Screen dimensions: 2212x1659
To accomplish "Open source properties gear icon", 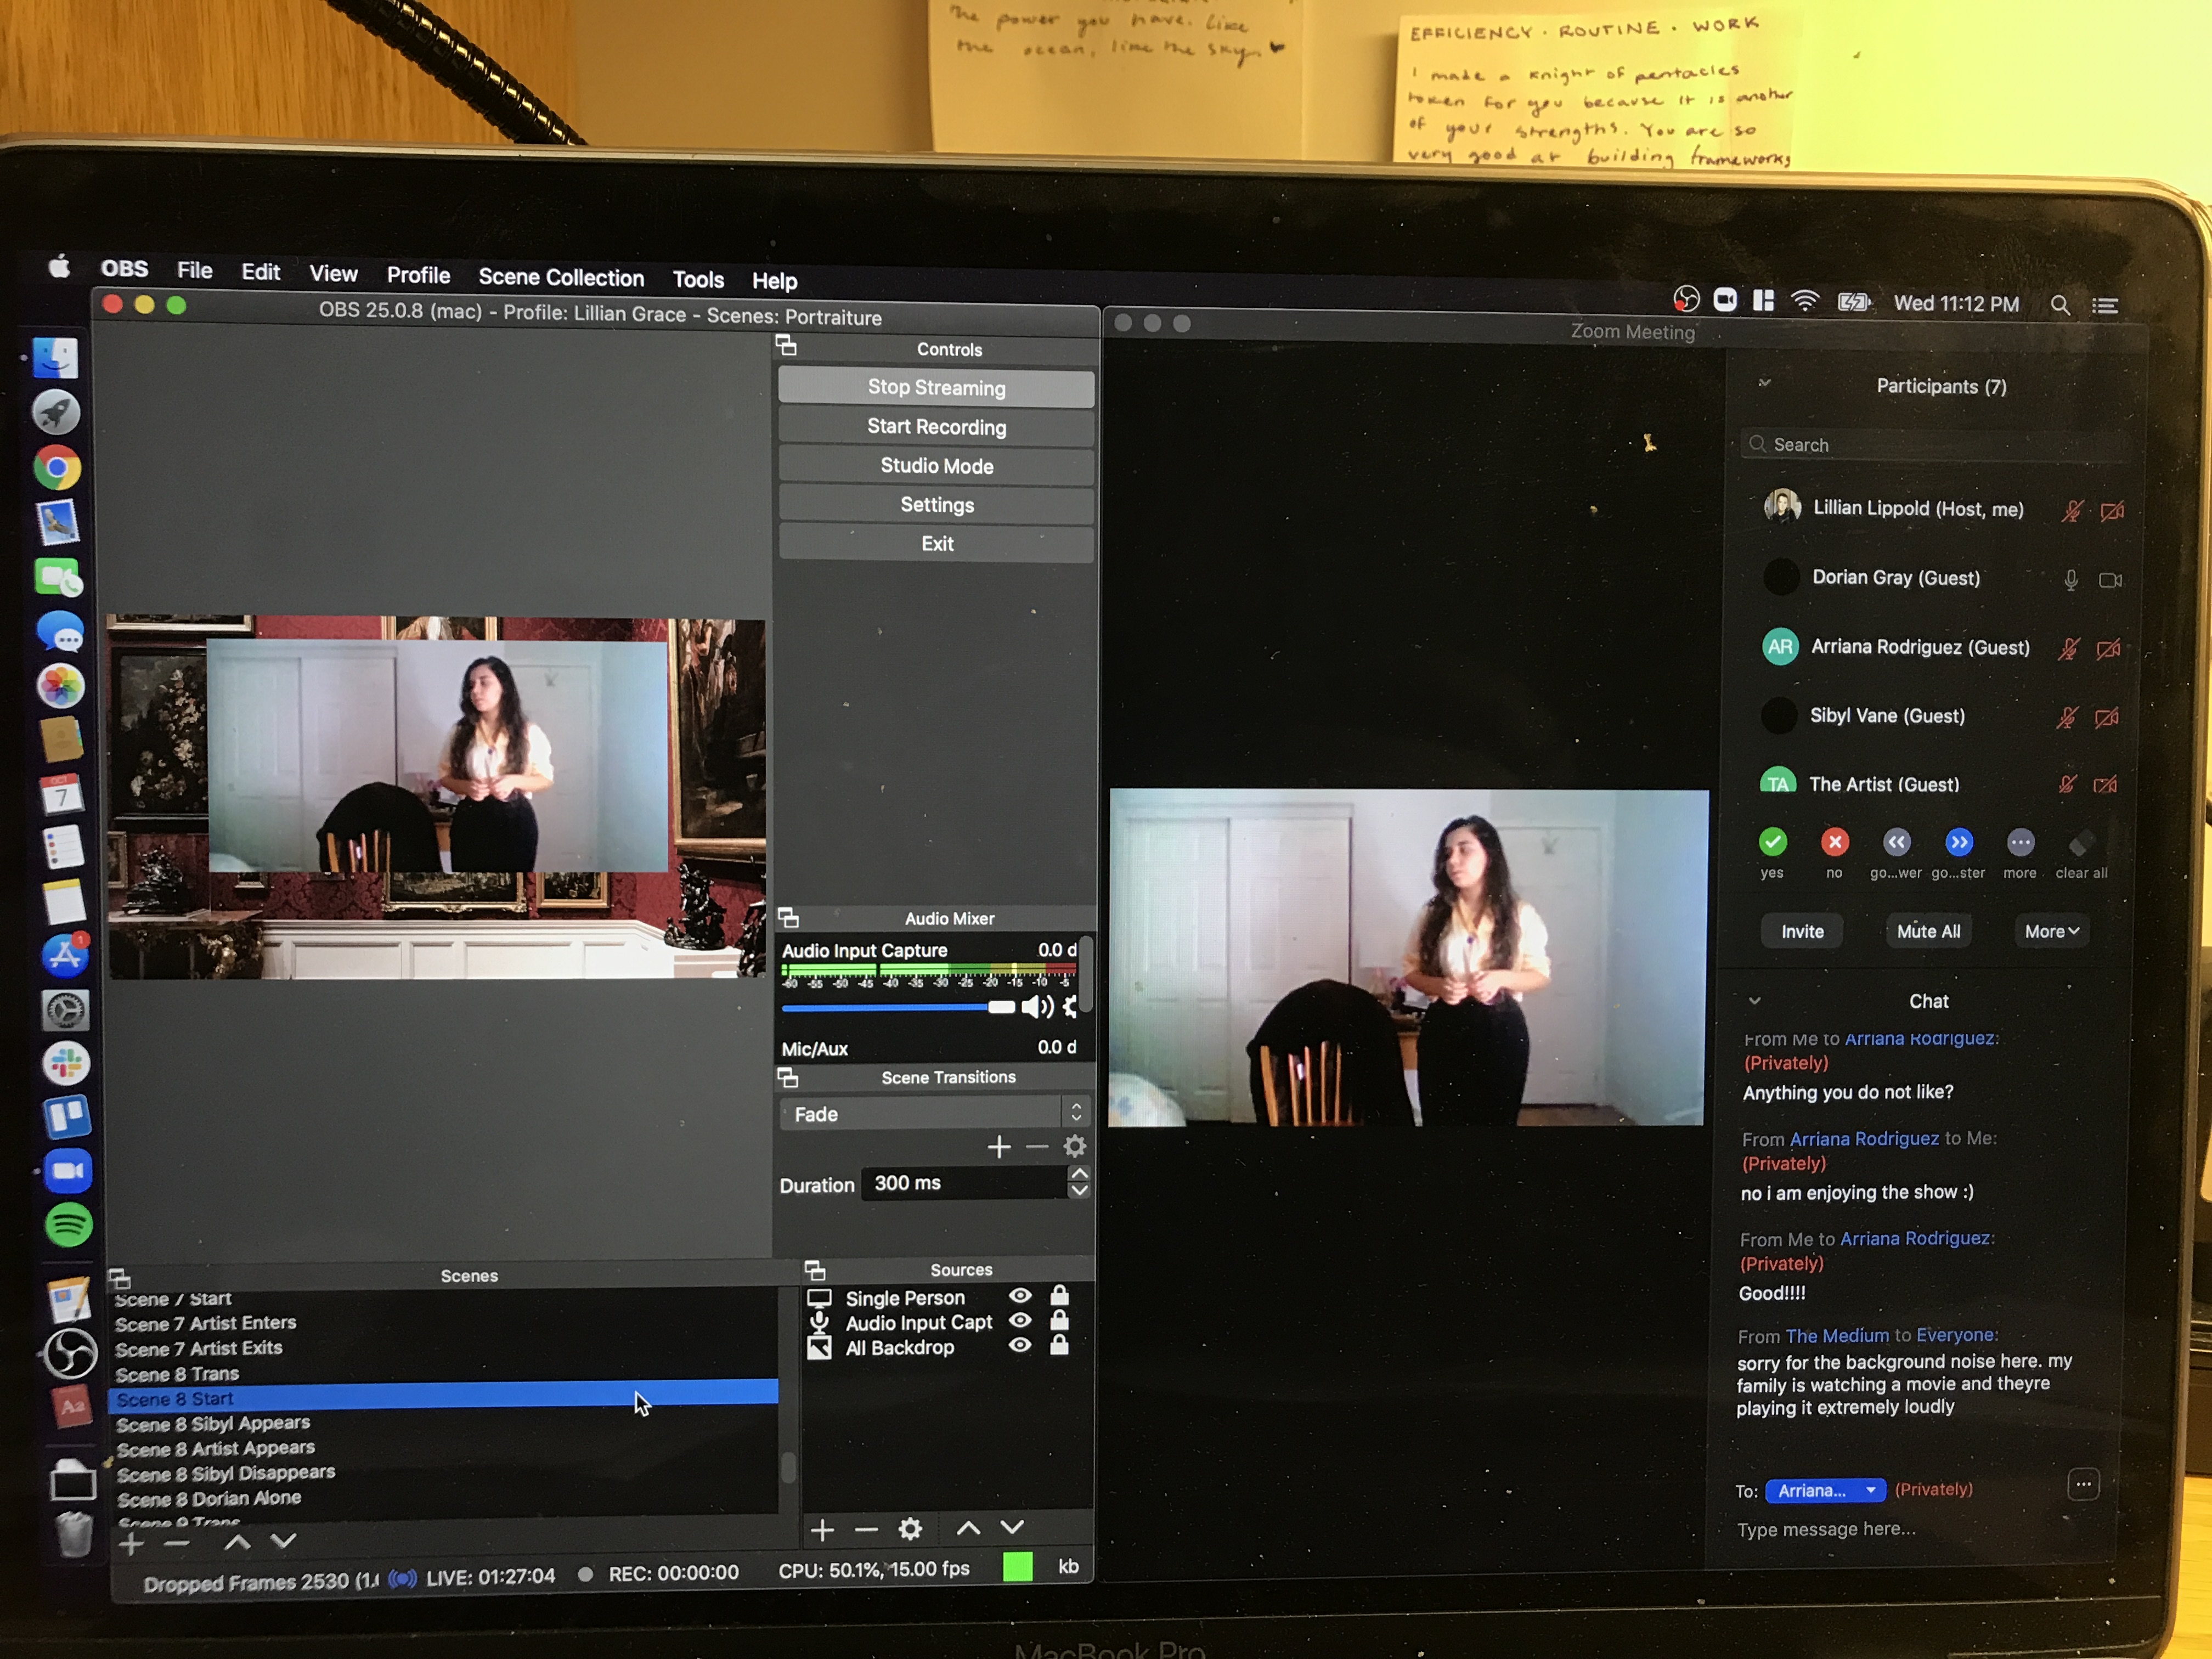I will click(x=910, y=1529).
